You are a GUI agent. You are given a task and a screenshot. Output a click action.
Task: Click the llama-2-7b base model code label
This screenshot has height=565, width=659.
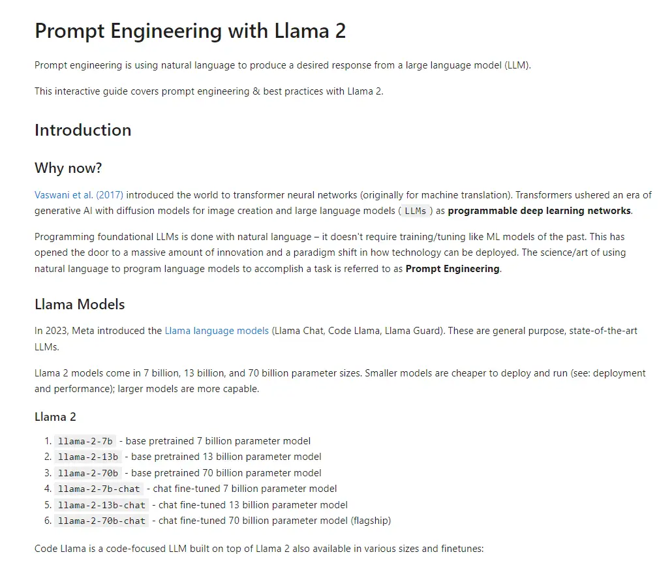click(85, 441)
